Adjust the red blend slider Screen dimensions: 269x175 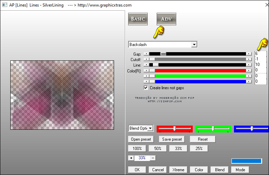[x=175, y=129]
